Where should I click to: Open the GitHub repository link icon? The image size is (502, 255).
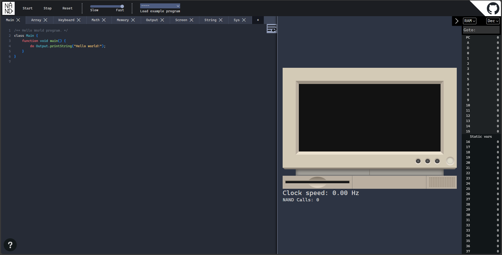(493, 8)
